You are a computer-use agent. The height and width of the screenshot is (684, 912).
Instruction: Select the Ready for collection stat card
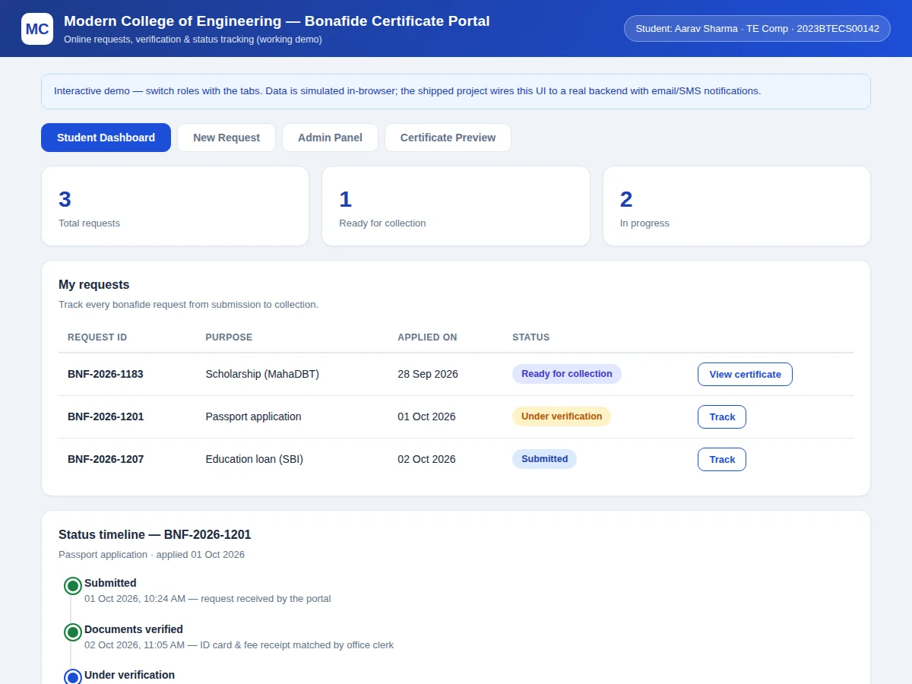pyautogui.click(x=456, y=206)
